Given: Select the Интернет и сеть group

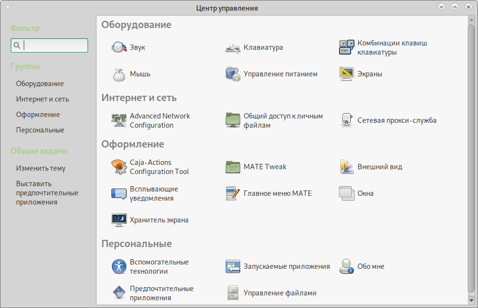Looking at the screenshot, I should [x=43, y=99].
